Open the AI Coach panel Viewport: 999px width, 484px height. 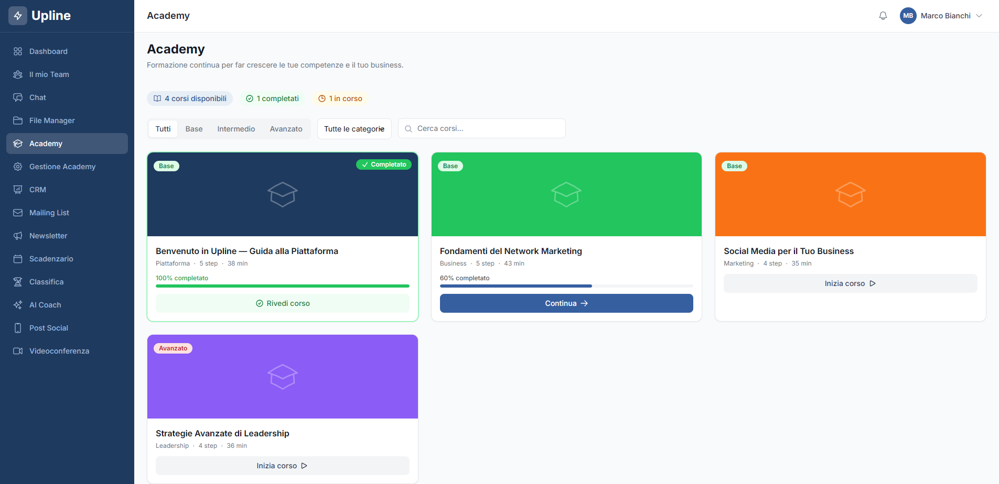45,305
